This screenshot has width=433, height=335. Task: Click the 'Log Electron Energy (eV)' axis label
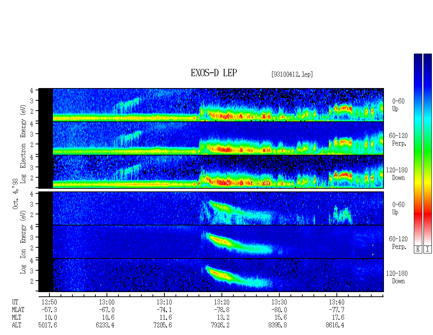pos(23,144)
